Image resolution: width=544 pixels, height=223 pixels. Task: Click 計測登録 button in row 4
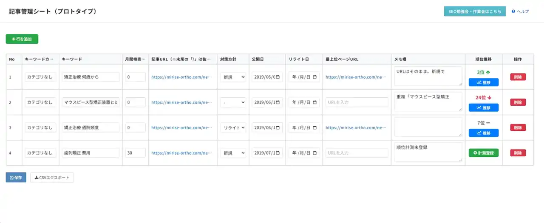[x=483, y=153]
